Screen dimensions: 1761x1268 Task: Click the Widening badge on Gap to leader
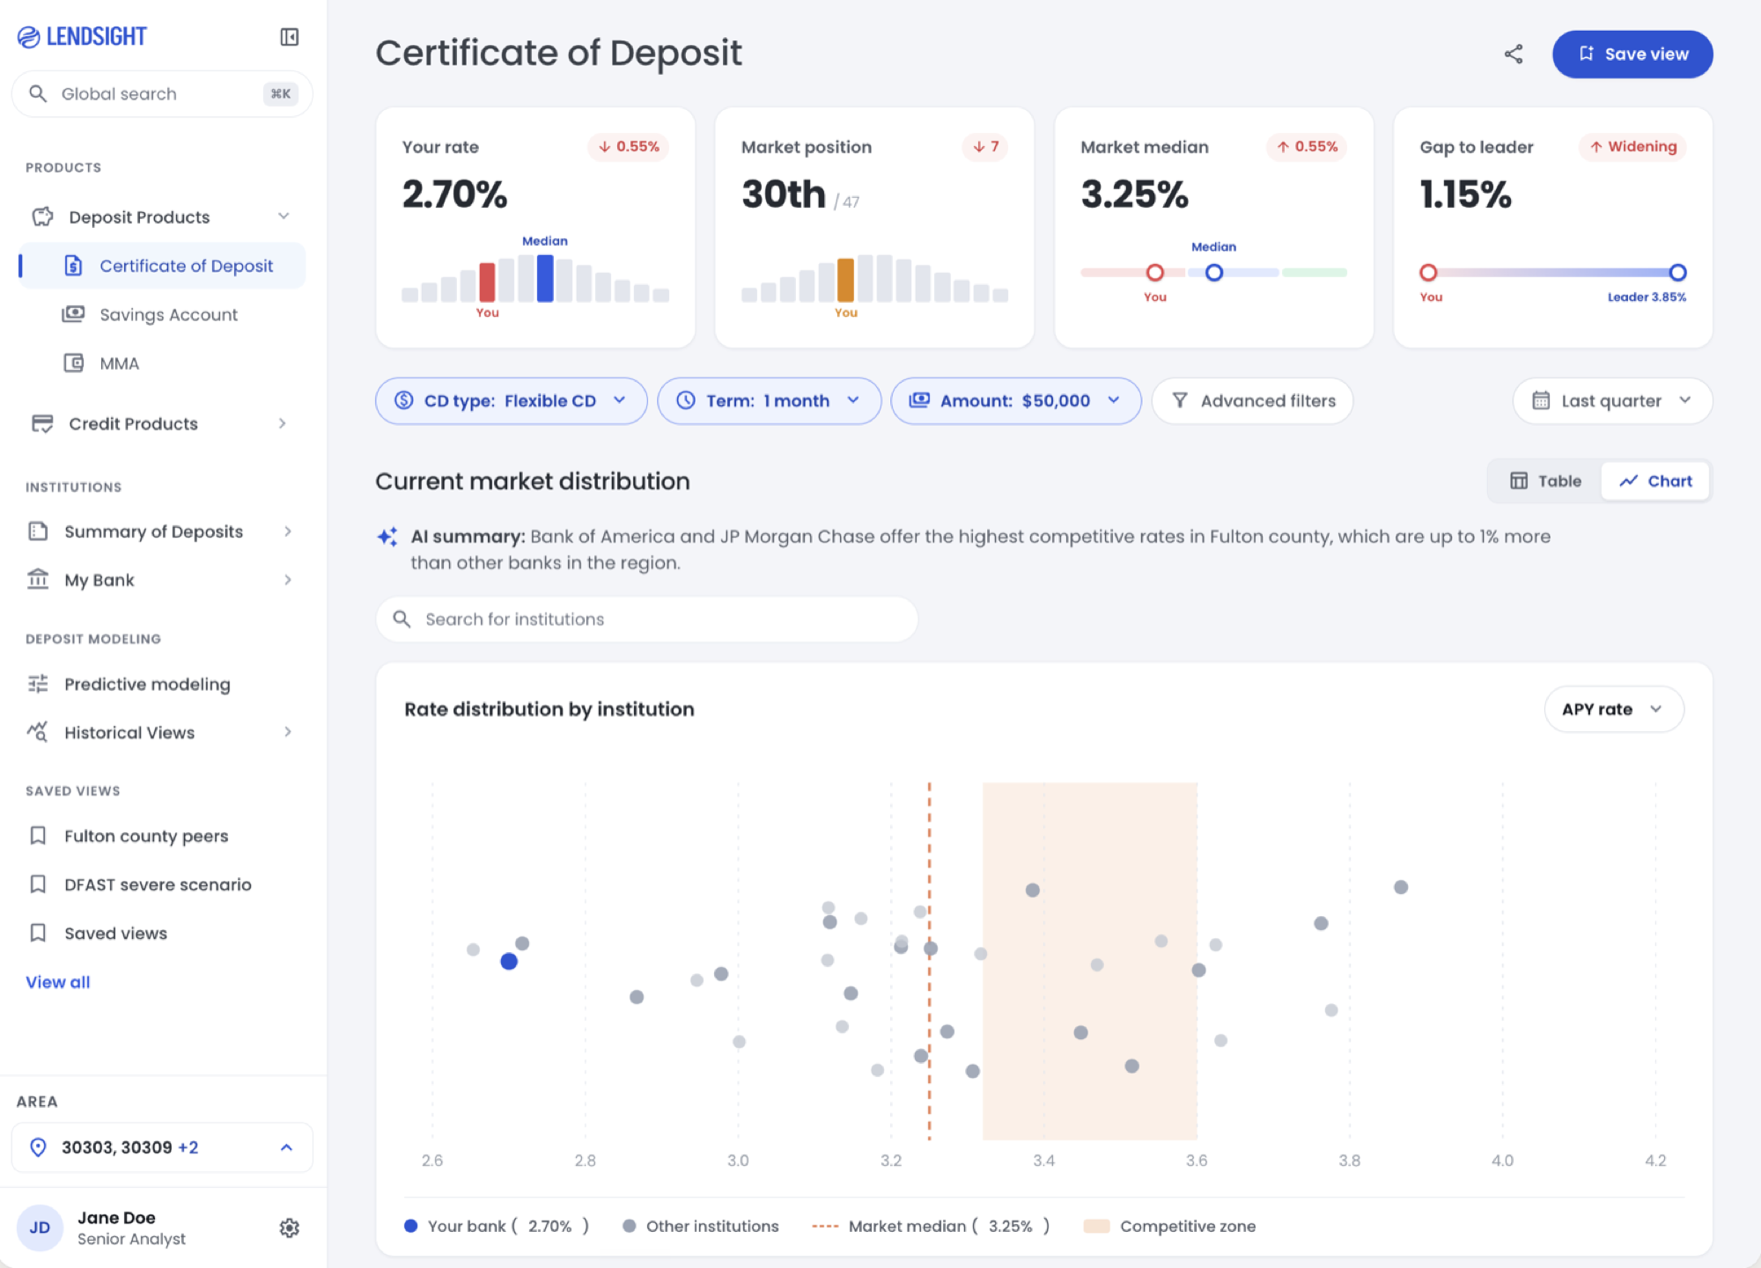pos(1633,146)
